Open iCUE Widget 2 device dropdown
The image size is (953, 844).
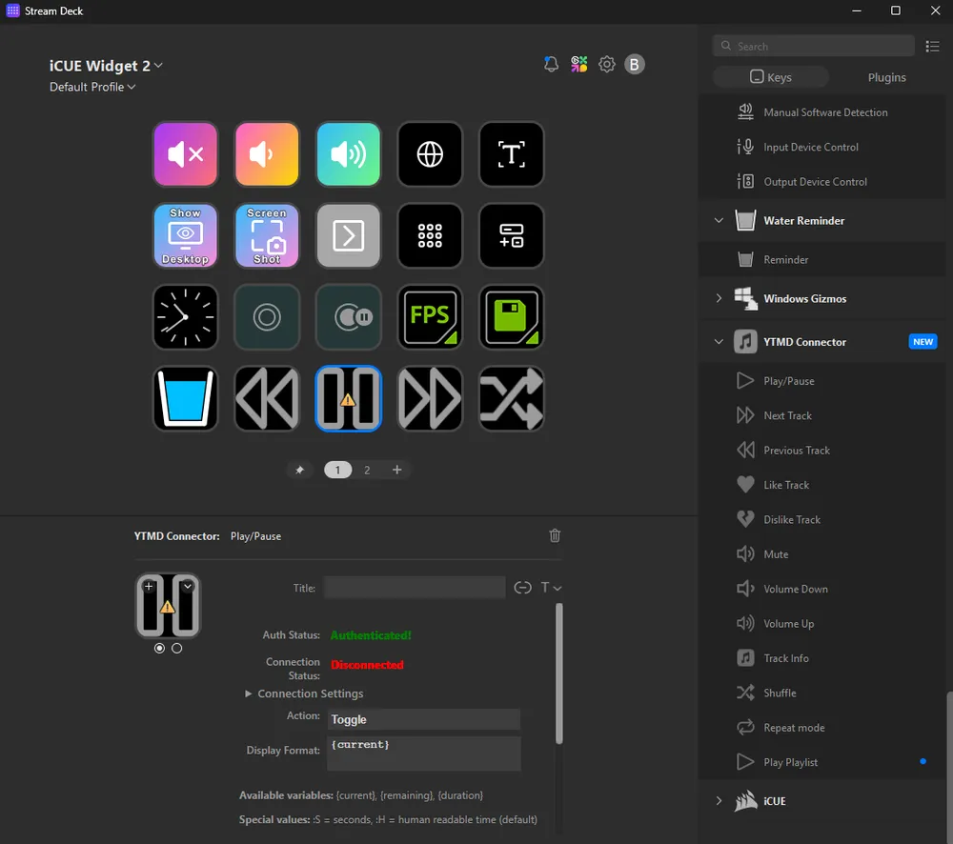click(x=106, y=65)
